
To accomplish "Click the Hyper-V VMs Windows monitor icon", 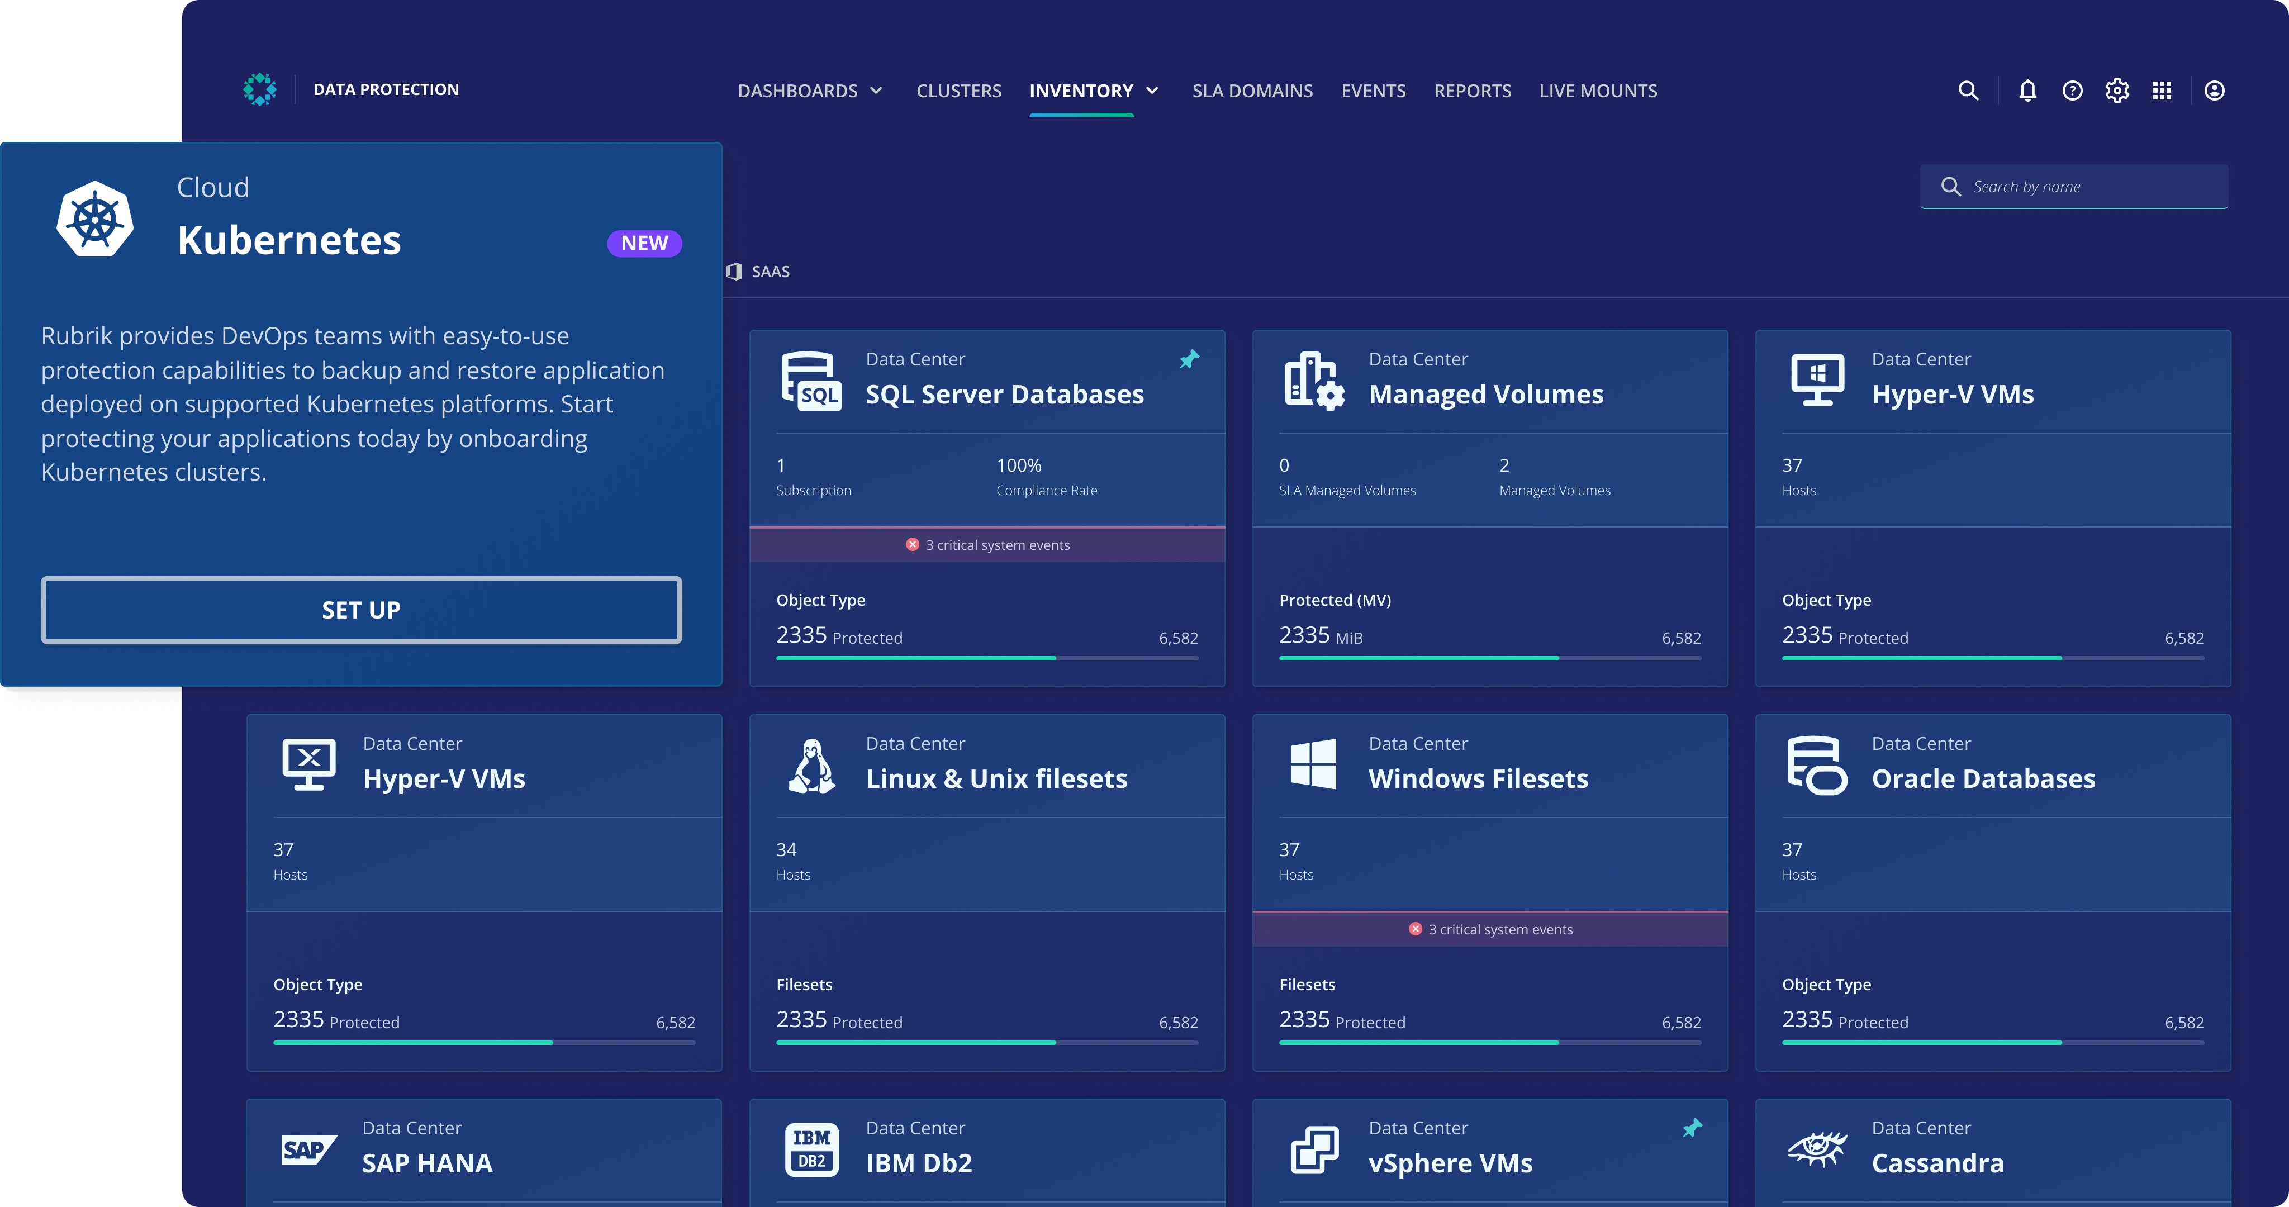I will coord(1817,379).
